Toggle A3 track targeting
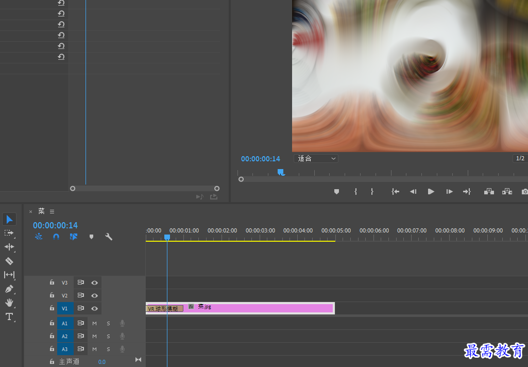 65,349
